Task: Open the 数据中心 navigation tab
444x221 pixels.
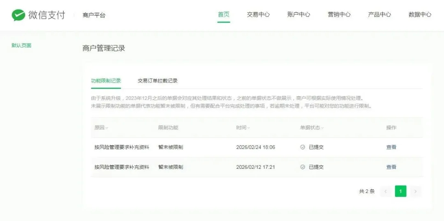Action: (420, 14)
